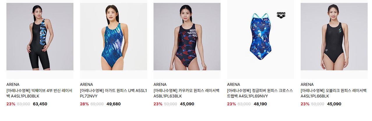Open the blue Agate one-piece product image

point(114,41)
